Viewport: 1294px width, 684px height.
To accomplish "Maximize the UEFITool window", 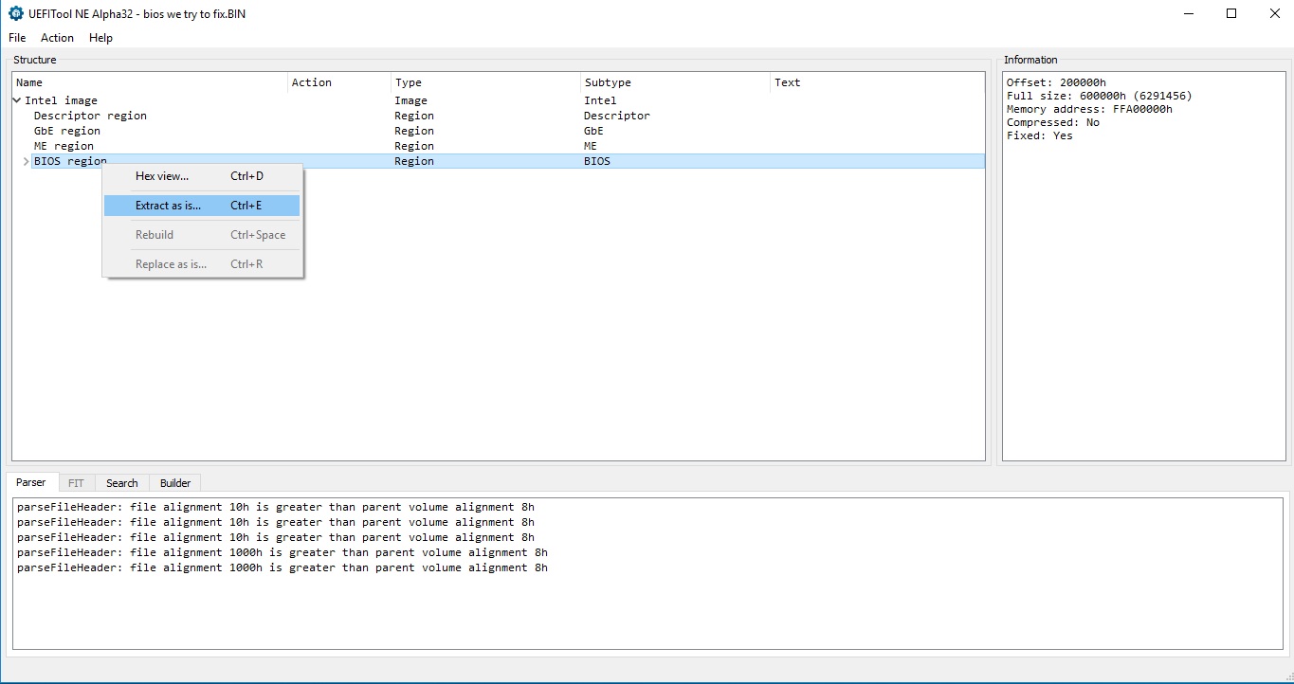I will coord(1231,14).
